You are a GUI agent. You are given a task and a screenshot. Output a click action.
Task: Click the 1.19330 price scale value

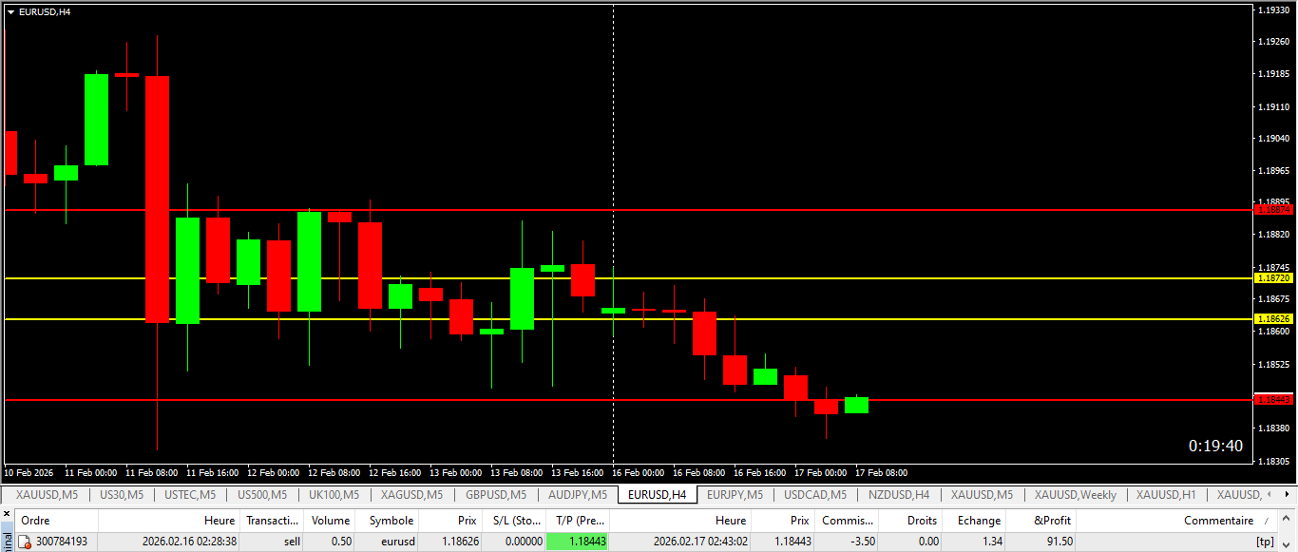[1273, 10]
